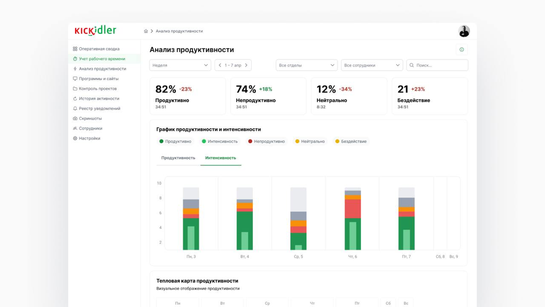
Task: Click the Пт, 7 chart bar
Action: coord(406,218)
